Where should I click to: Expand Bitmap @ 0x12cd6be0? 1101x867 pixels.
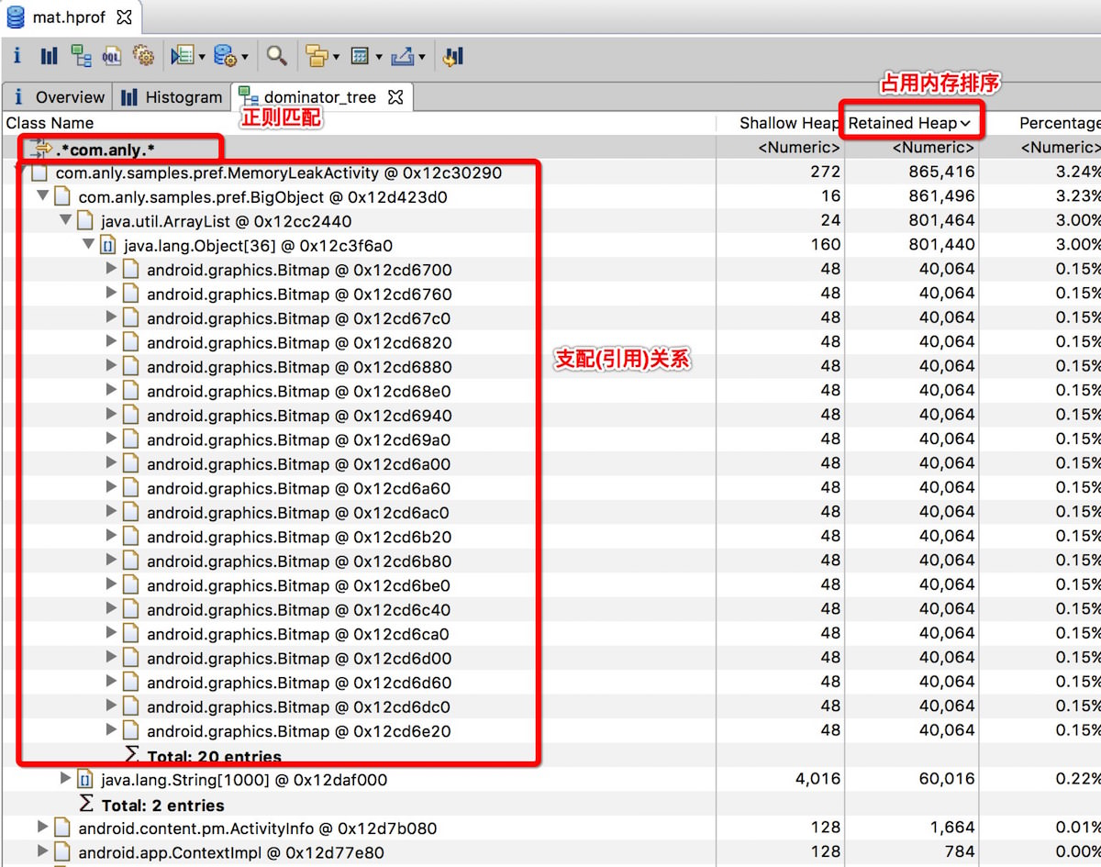pos(112,584)
